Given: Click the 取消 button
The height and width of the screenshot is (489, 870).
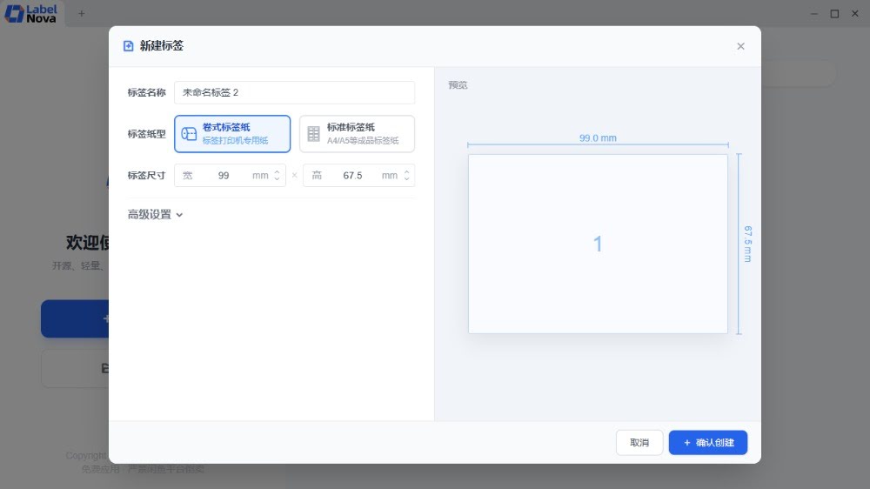Looking at the screenshot, I should [639, 443].
